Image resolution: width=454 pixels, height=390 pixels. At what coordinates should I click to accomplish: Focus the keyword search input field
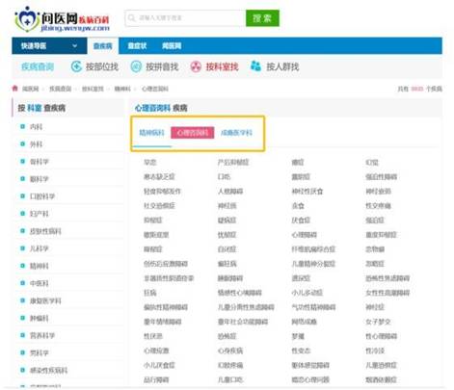(185, 18)
